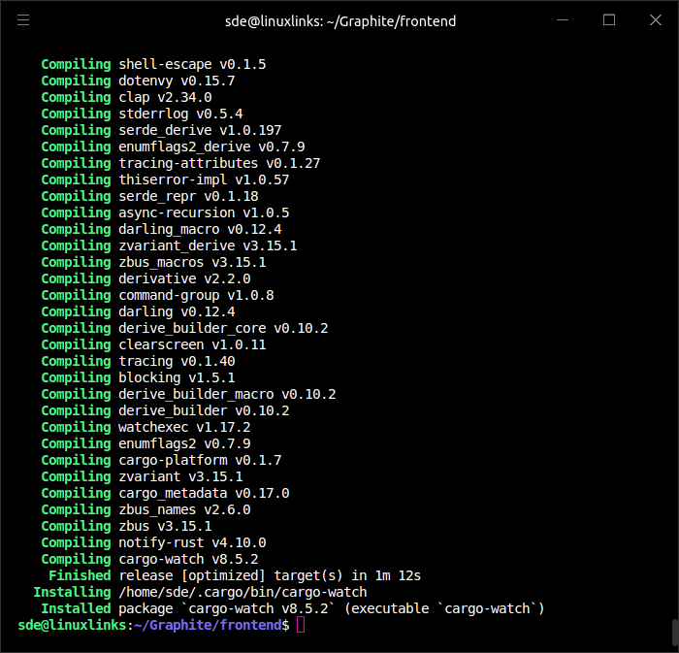Click 'release [optimized] target(s) in 1m 12s'

[x=270, y=575]
